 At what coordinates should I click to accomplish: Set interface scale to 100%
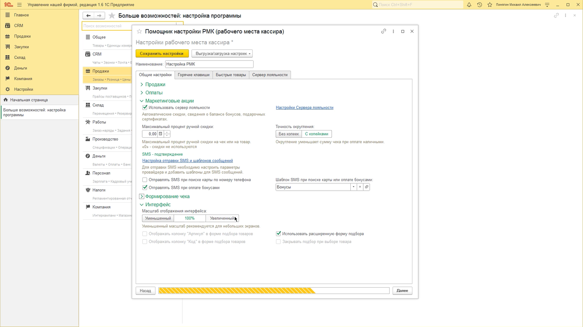(x=189, y=218)
